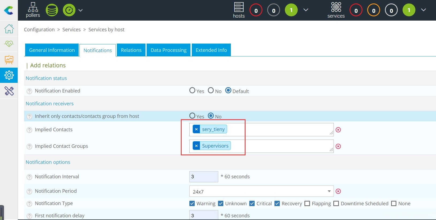The image size is (436, 220).
Task: Uncheck the Recovery notification type
Action: click(277, 203)
